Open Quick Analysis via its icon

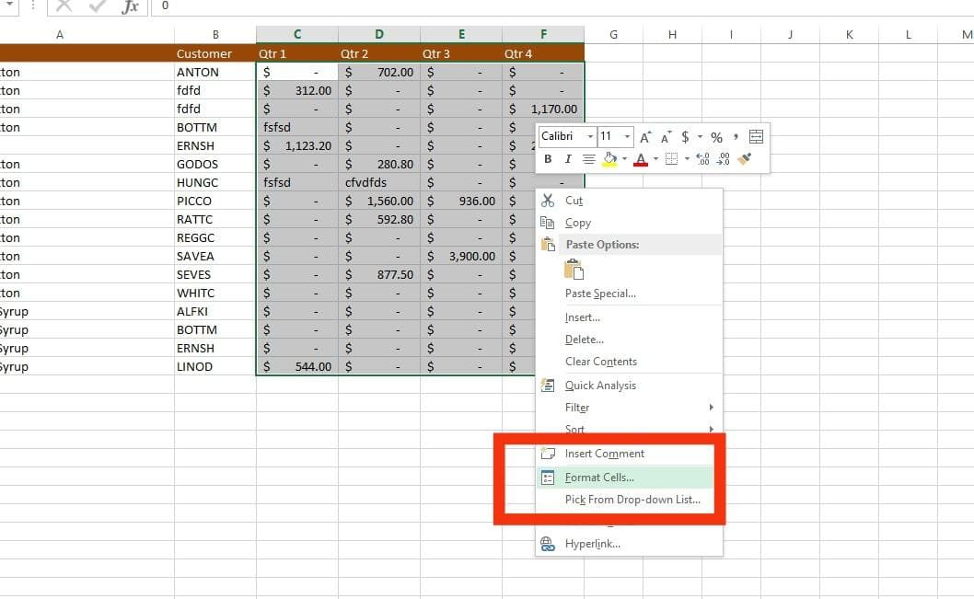click(547, 385)
